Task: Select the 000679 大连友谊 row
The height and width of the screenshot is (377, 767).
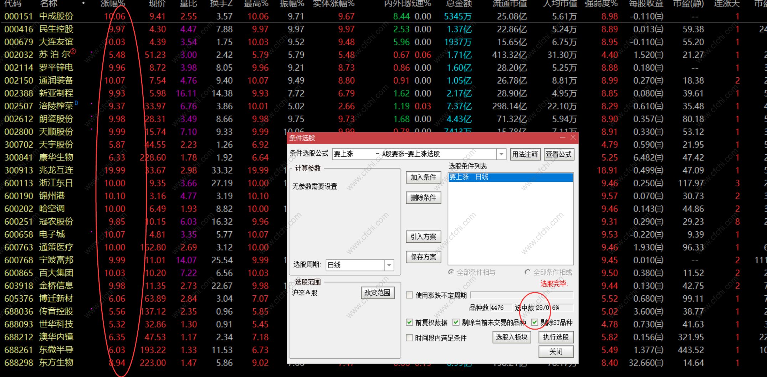Action: coord(383,42)
